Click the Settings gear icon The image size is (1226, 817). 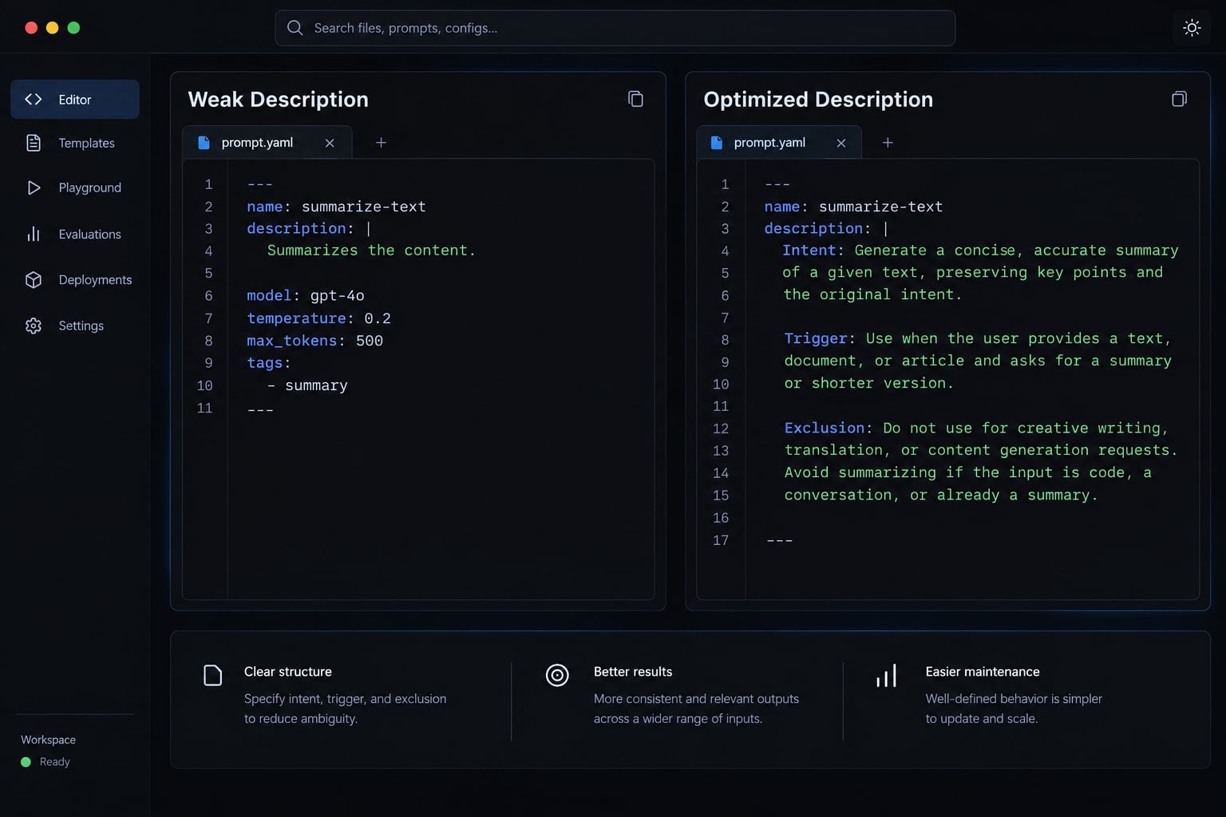coord(34,326)
